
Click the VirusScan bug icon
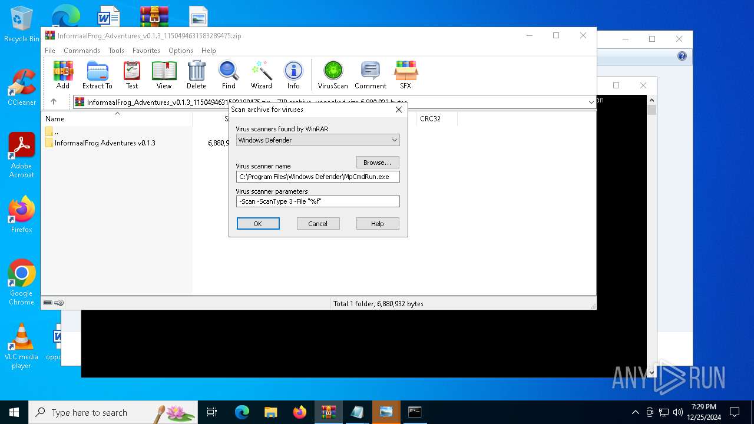333,75
